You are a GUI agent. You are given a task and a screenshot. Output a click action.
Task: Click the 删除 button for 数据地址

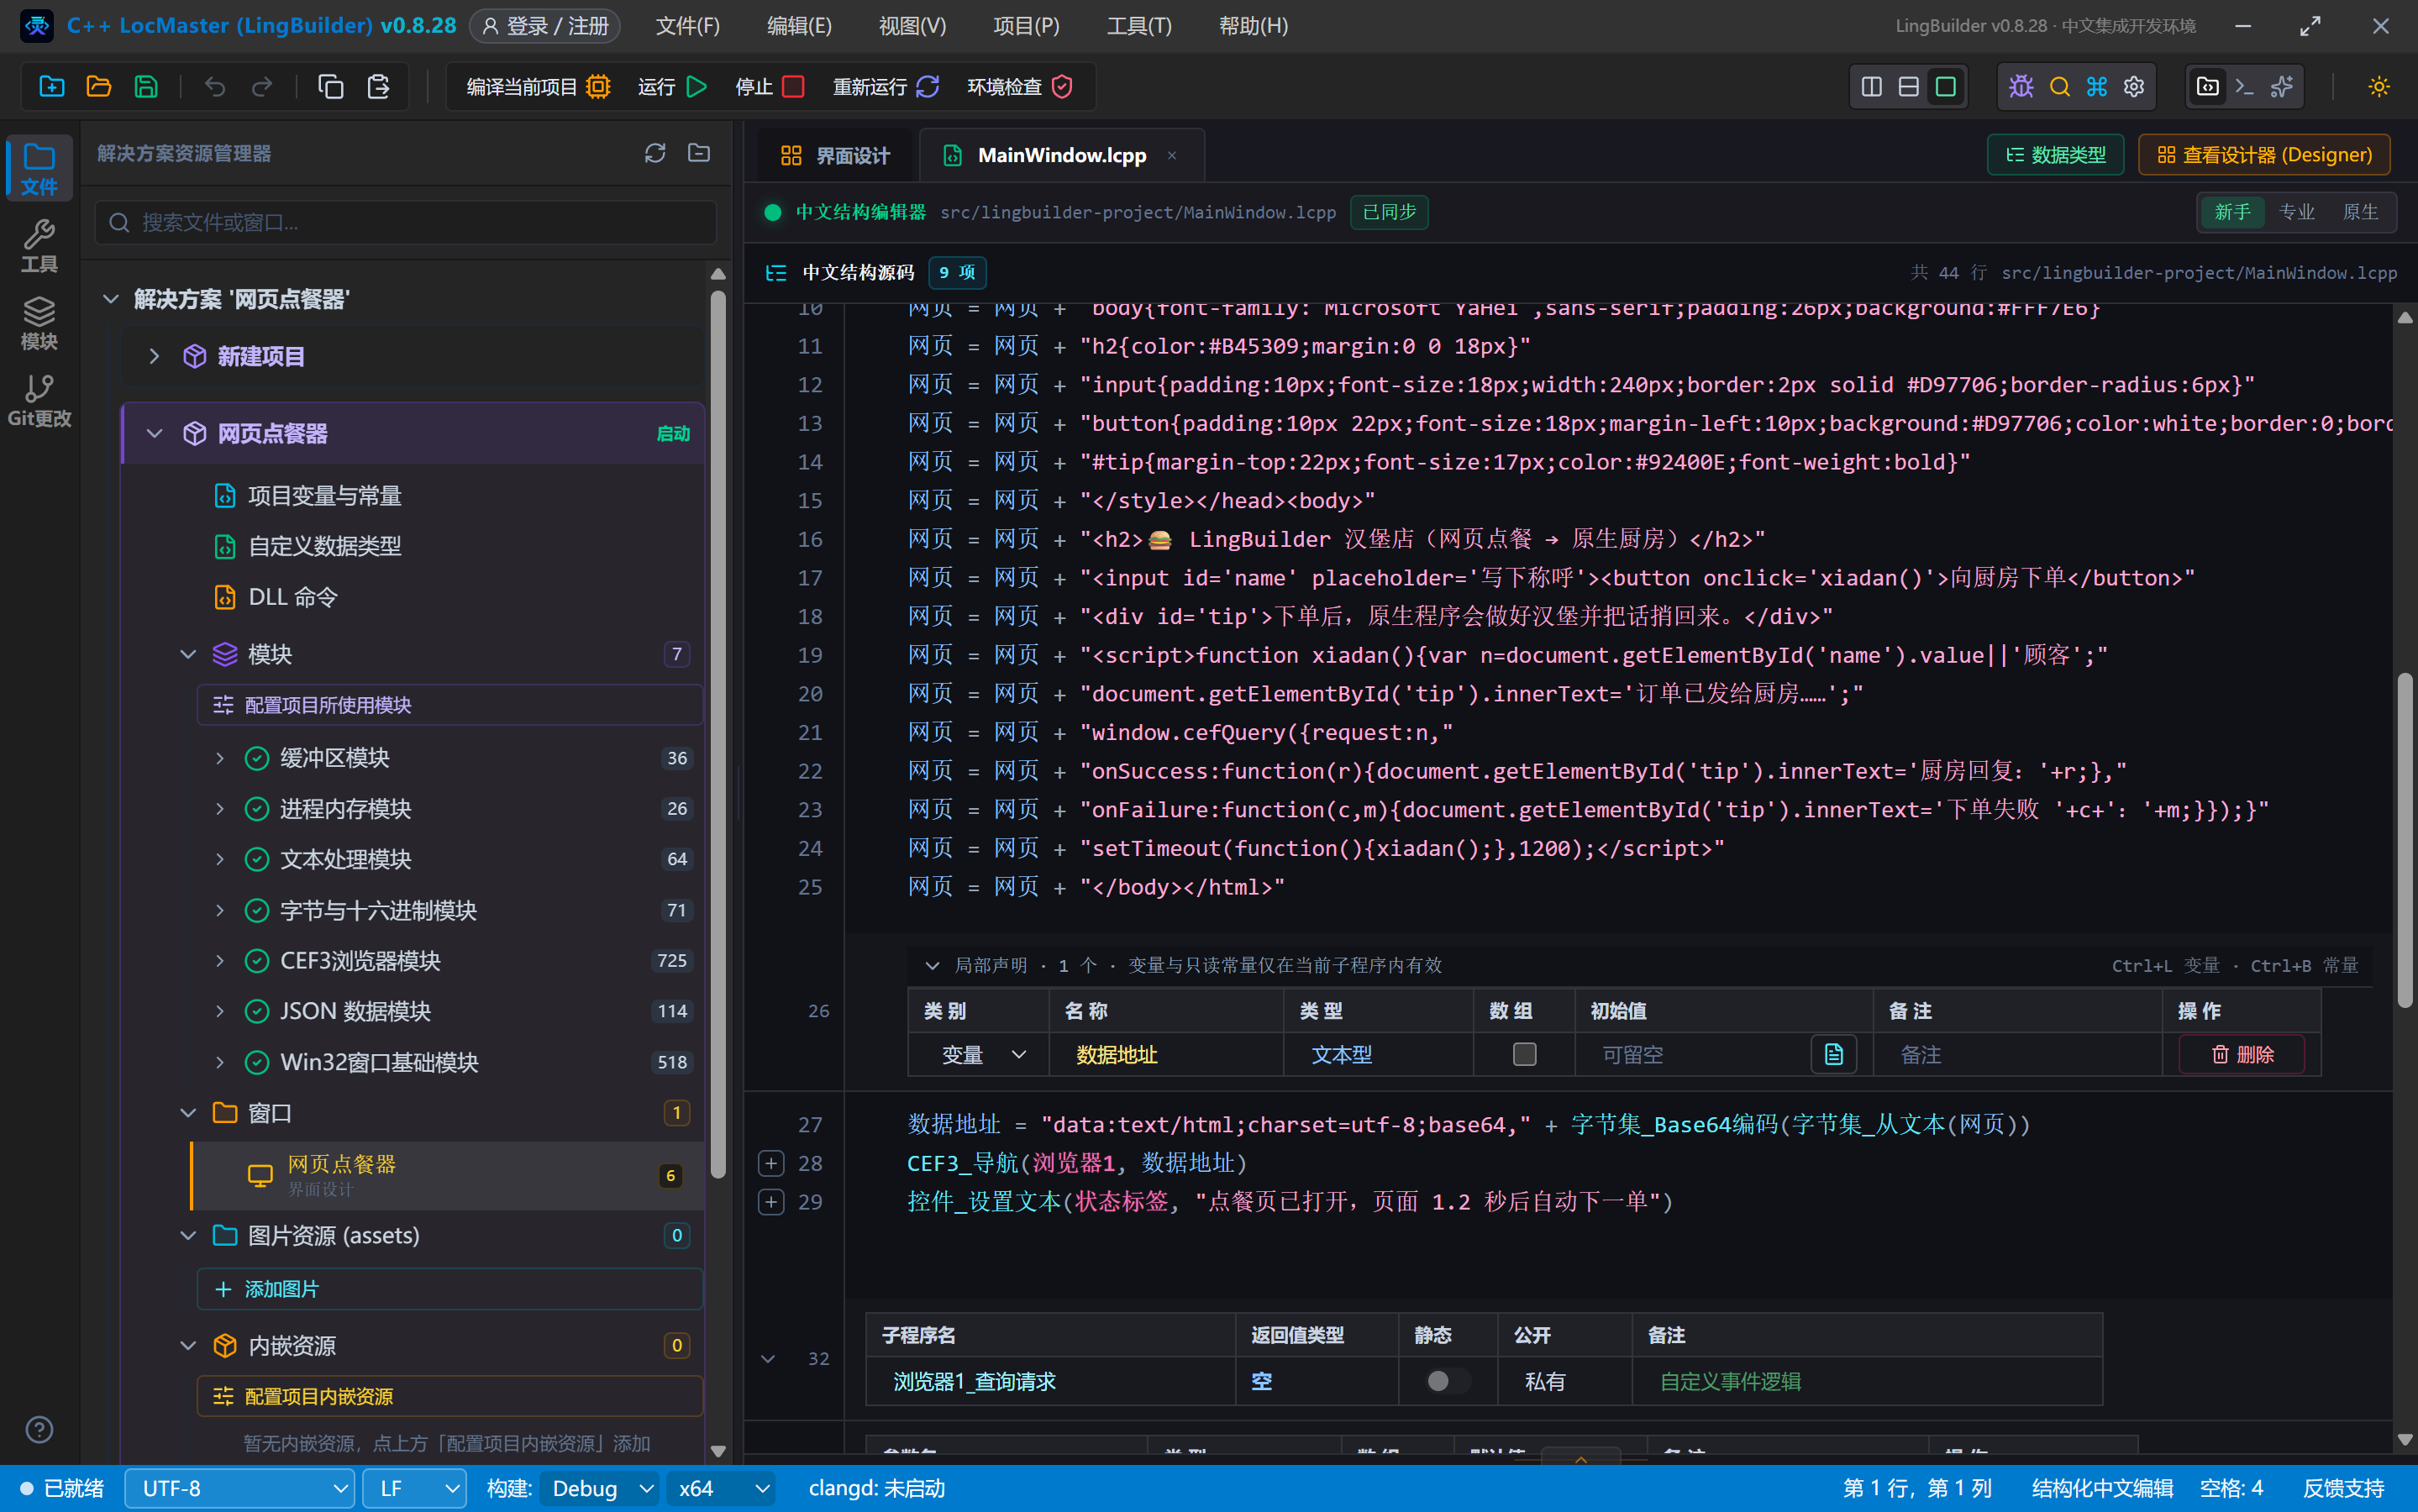tap(2242, 1054)
